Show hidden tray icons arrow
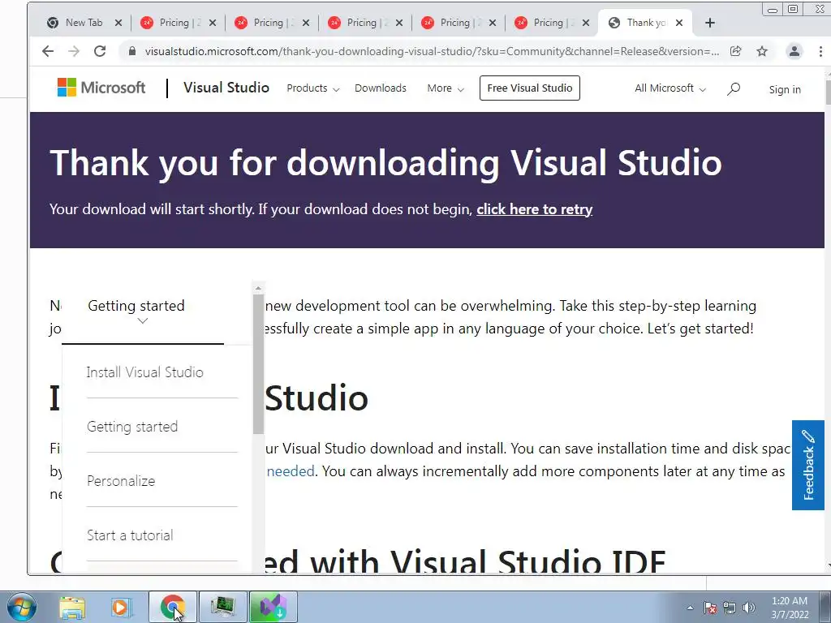This screenshot has height=623, width=831. 690,608
